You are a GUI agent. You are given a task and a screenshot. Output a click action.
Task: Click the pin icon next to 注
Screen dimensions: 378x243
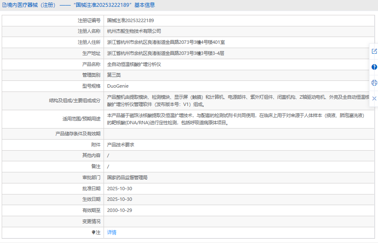(93, 232)
